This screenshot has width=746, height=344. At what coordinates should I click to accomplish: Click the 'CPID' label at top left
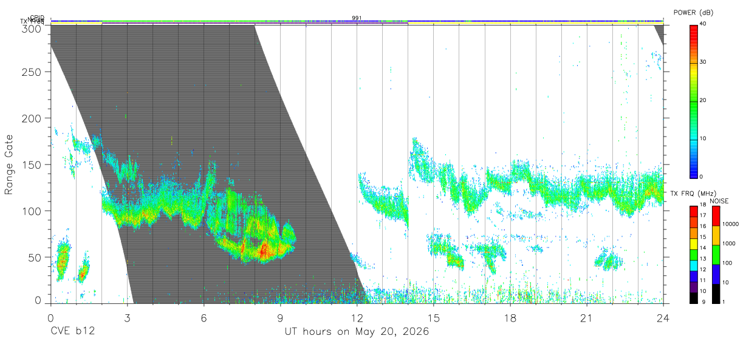click(x=37, y=18)
